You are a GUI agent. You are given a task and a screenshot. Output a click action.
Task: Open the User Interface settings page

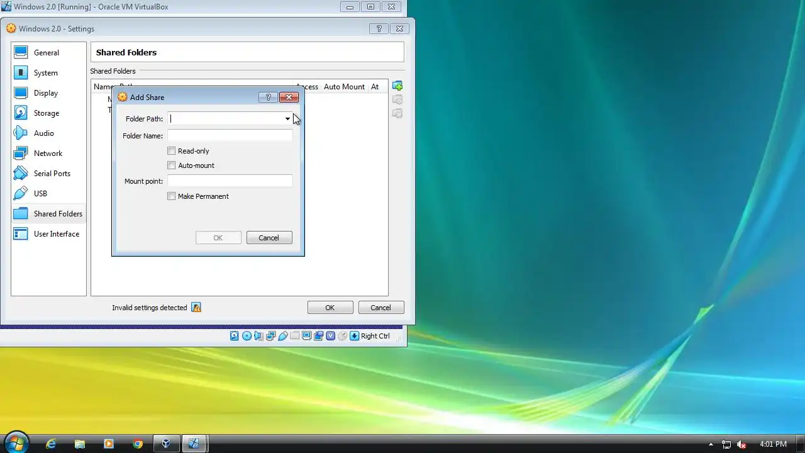coord(48,234)
